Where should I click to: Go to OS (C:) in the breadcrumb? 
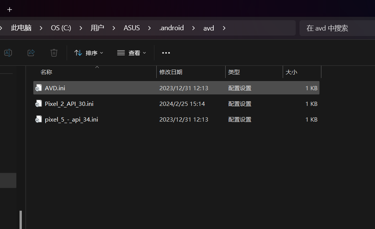coord(61,28)
